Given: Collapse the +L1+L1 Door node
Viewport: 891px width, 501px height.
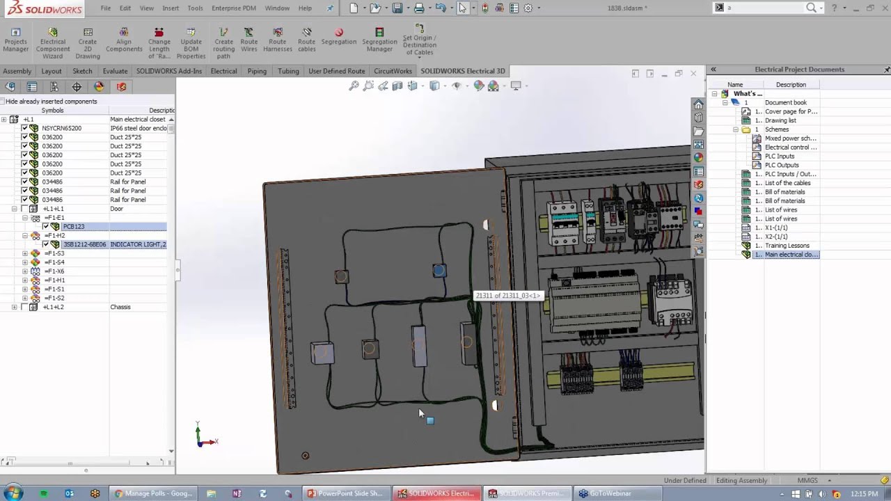Looking at the screenshot, I should 14,209.
